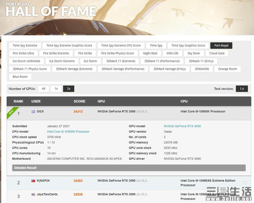Choose the Fire Strike Extreme benchmark
Image resolution: width=254 pixels, height=203 pixels.
[56, 53]
